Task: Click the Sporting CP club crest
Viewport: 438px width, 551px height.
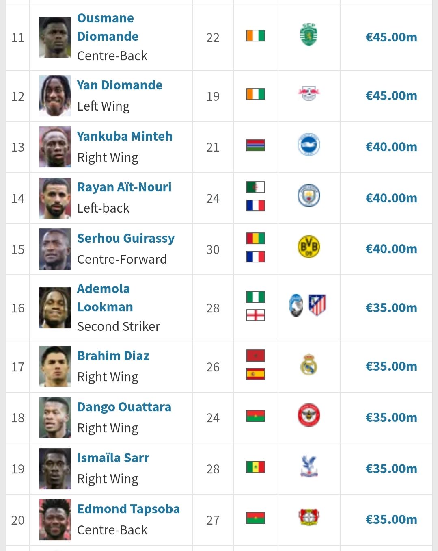Action: pyautogui.click(x=309, y=36)
